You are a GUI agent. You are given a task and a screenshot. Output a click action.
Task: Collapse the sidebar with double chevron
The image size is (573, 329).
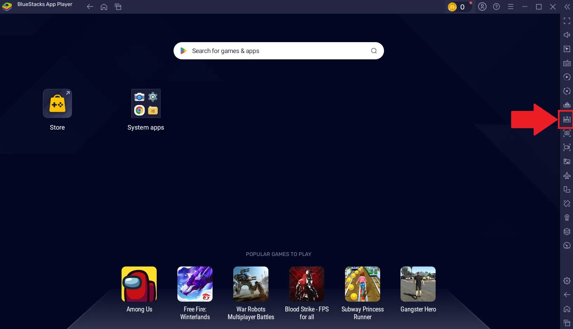tap(567, 7)
